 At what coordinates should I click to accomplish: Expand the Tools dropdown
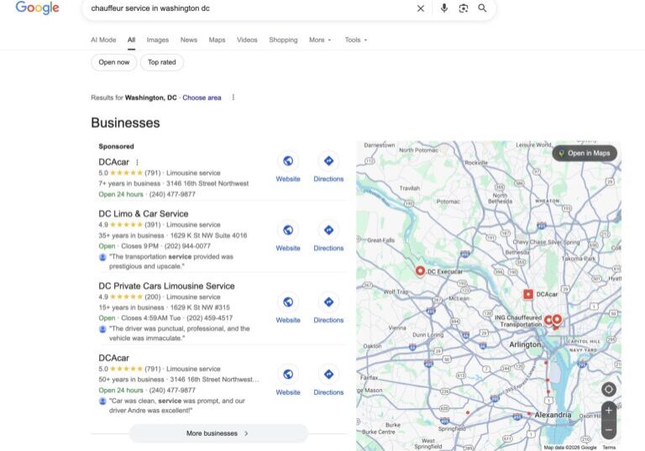(x=356, y=40)
